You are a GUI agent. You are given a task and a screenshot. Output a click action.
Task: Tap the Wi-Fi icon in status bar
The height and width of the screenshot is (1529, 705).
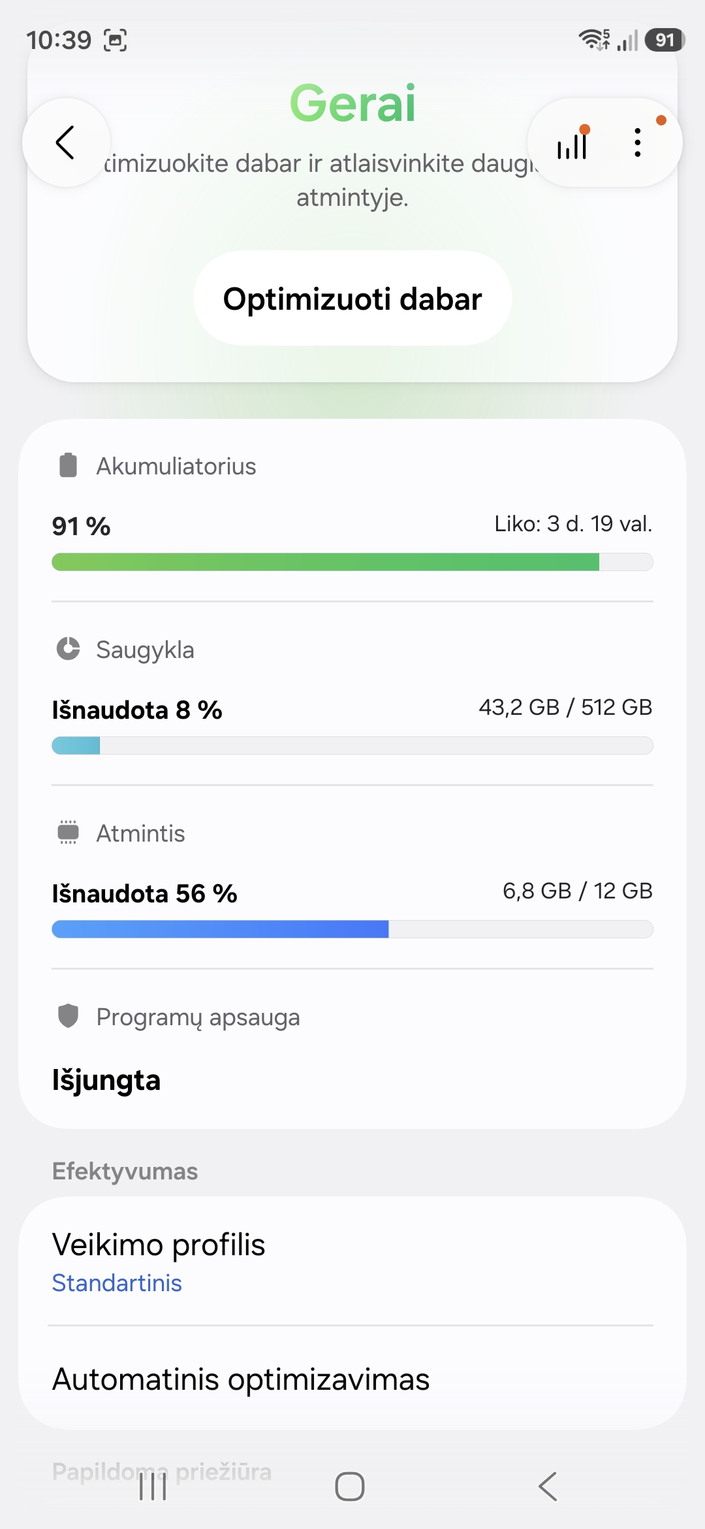click(x=593, y=40)
